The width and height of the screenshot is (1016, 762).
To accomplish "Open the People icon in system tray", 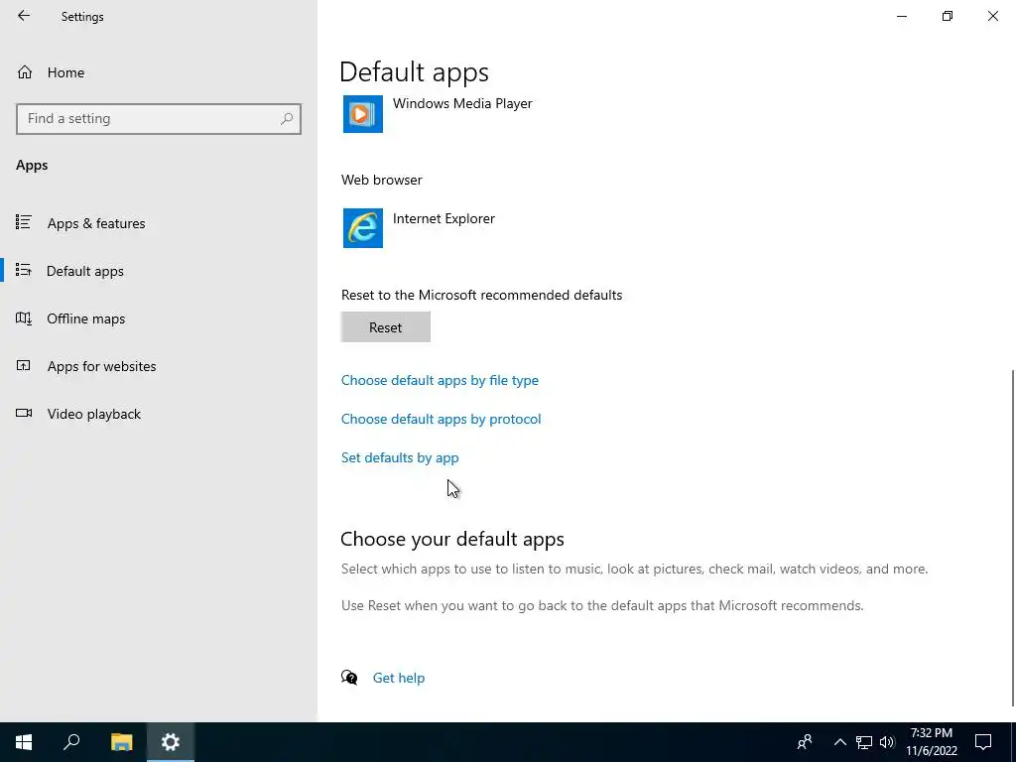I will [805, 742].
